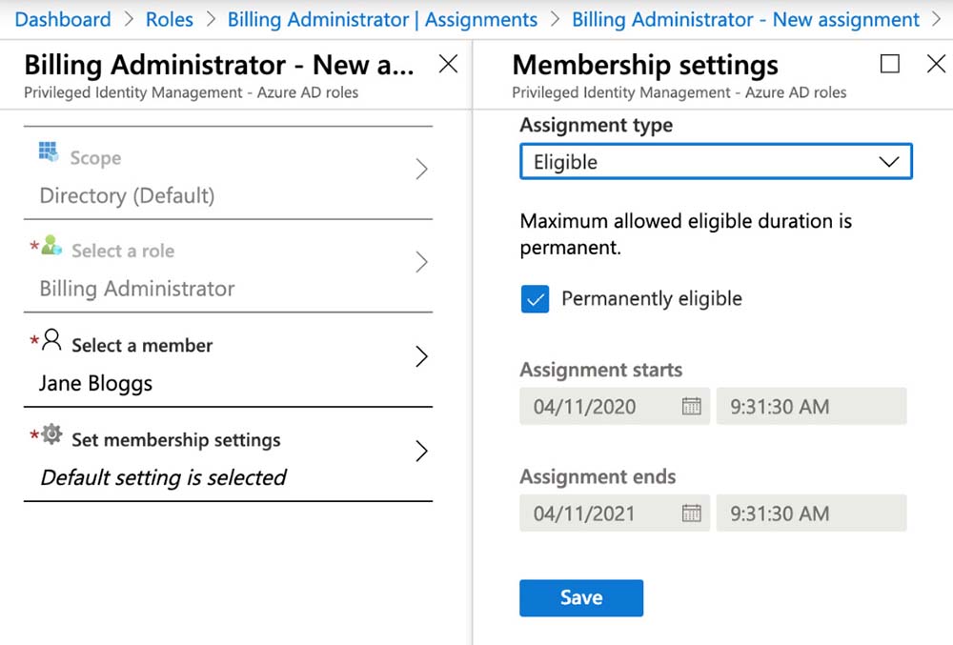Expand the Set membership settings row
The image size is (953, 645).
coord(421,452)
